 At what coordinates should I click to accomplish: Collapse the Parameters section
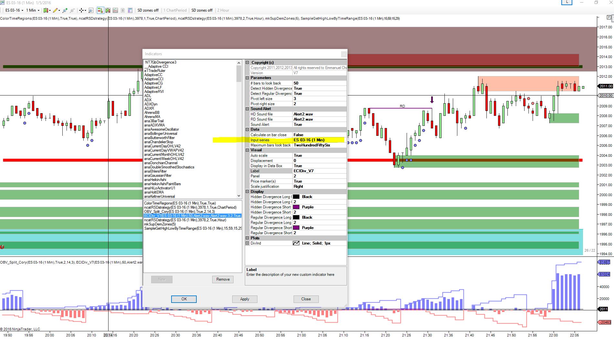pyautogui.click(x=247, y=78)
